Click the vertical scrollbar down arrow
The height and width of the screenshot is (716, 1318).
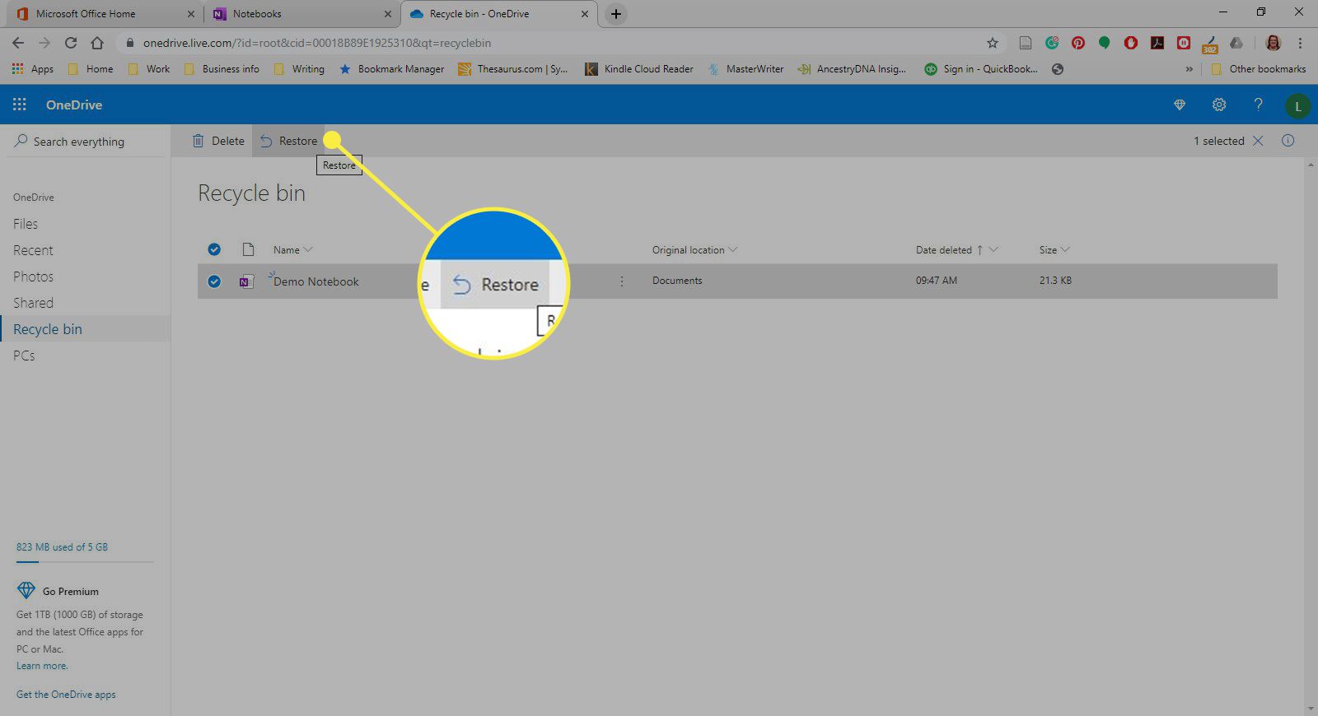[x=1311, y=709]
